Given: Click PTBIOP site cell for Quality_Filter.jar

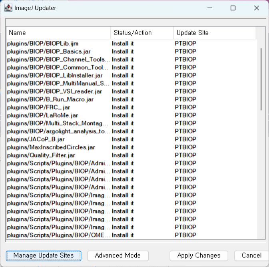Looking at the screenshot, I should (x=185, y=155).
